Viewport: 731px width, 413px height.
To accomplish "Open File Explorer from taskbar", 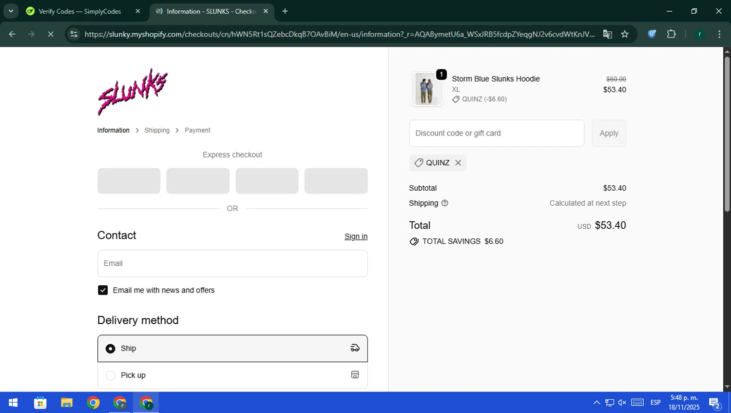I will pos(66,403).
